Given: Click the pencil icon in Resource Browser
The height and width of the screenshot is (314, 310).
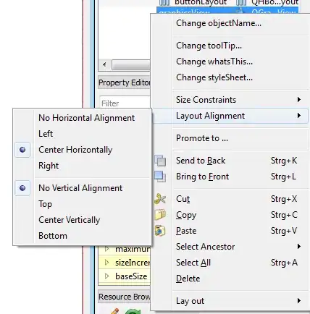Looking at the screenshot, I should (x=114, y=311).
